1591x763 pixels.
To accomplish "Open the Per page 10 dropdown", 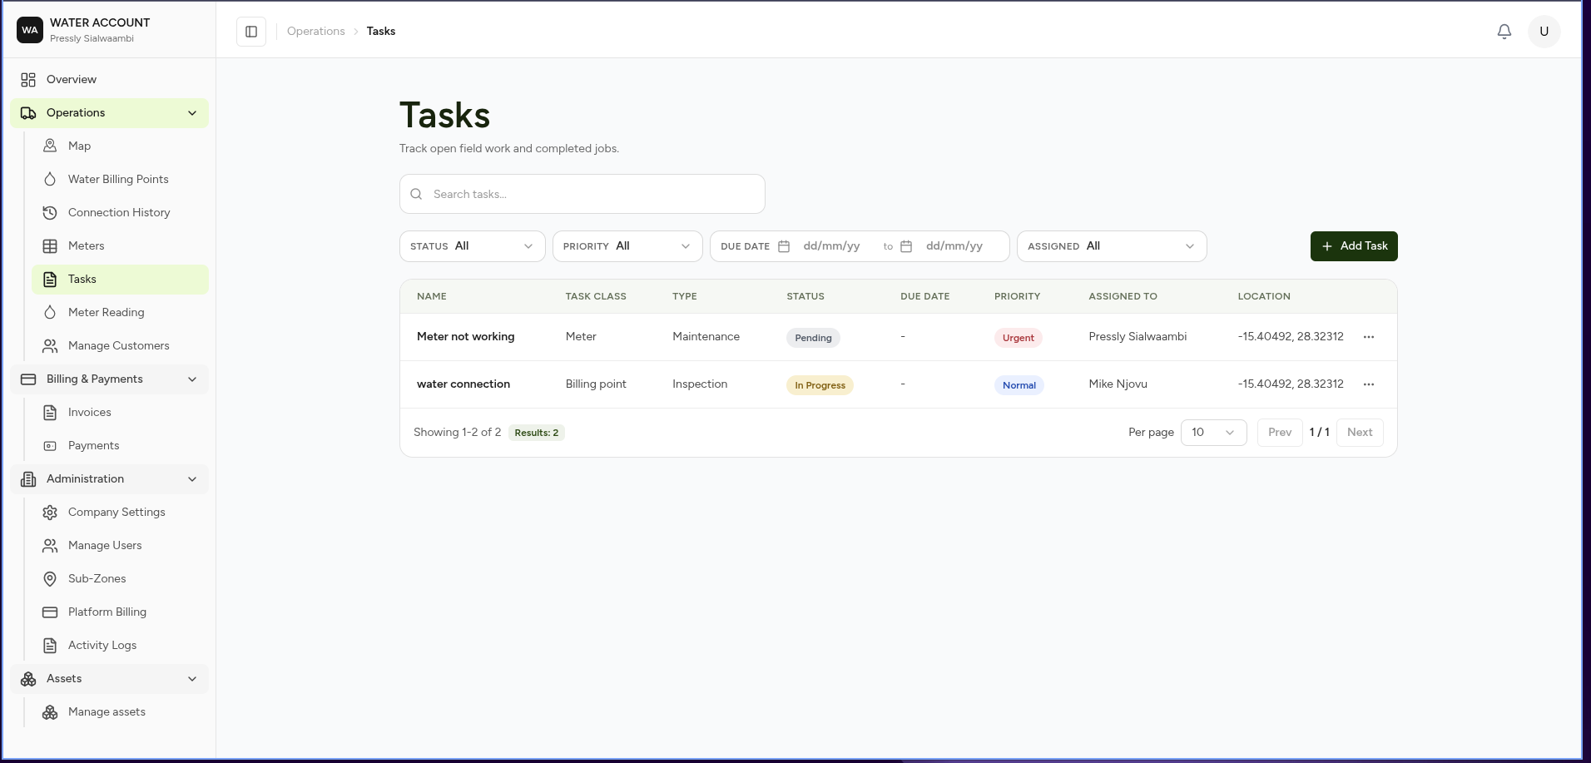I will click(1213, 433).
